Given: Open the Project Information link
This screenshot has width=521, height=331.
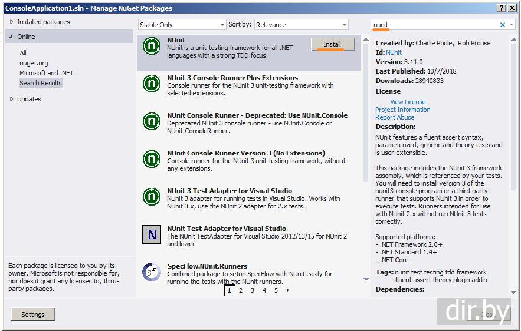Looking at the screenshot, I should tap(402, 110).
